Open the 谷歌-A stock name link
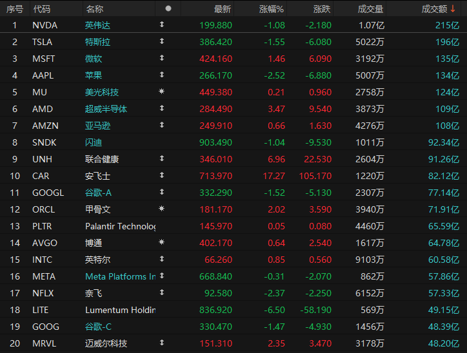This screenshot has width=467, height=353. coord(98,193)
